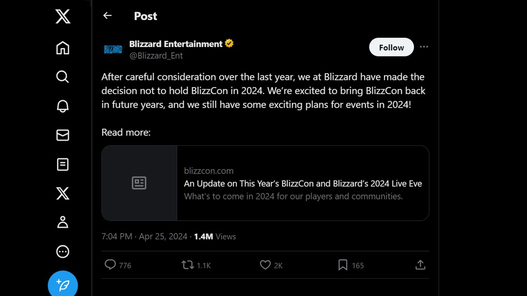Click the X logo home icon
Image resolution: width=527 pixels, height=296 pixels.
coord(63,17)
